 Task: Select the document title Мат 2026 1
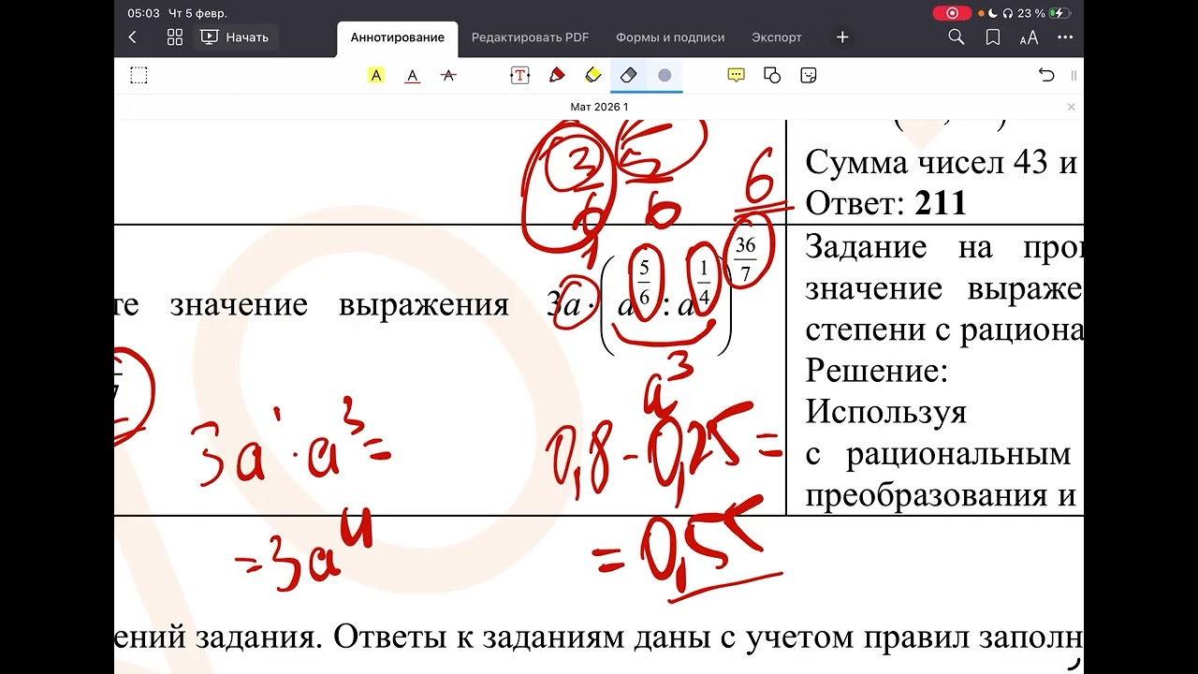click(599, 107)
